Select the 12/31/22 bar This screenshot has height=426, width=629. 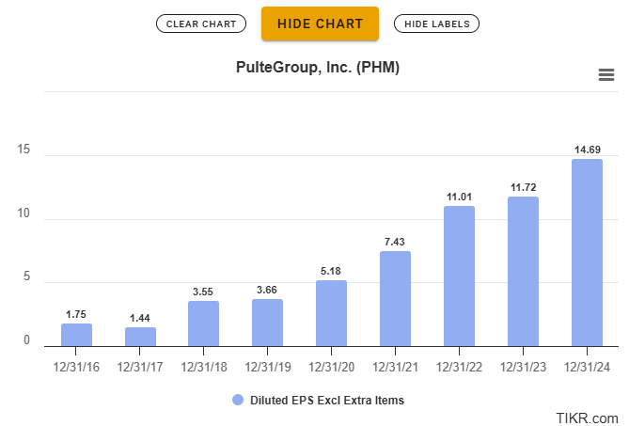(x=460, y=276)
